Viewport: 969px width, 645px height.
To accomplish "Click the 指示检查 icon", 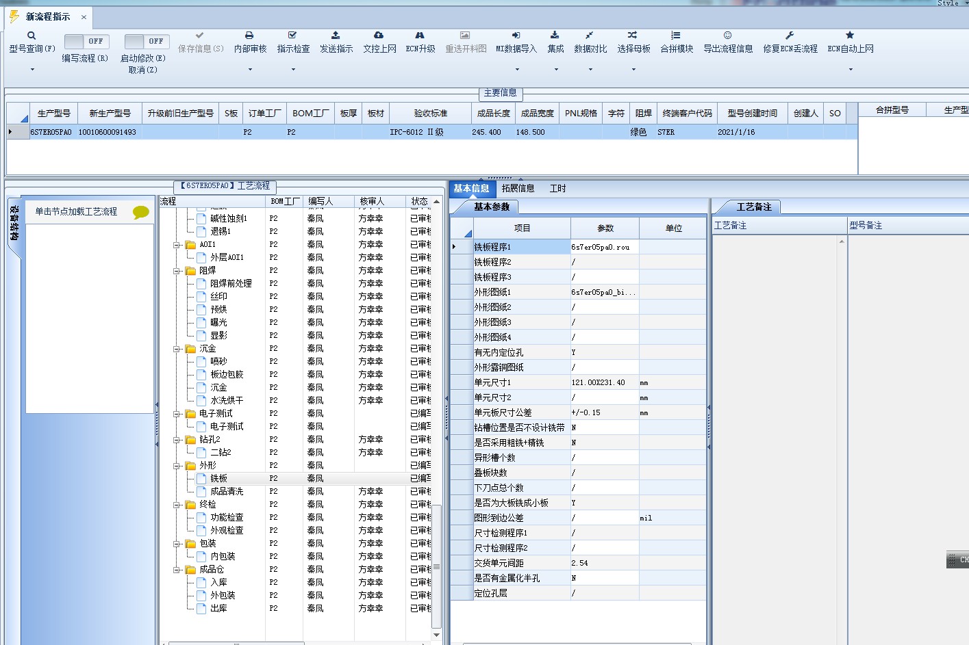I will [x=292, y=35].
